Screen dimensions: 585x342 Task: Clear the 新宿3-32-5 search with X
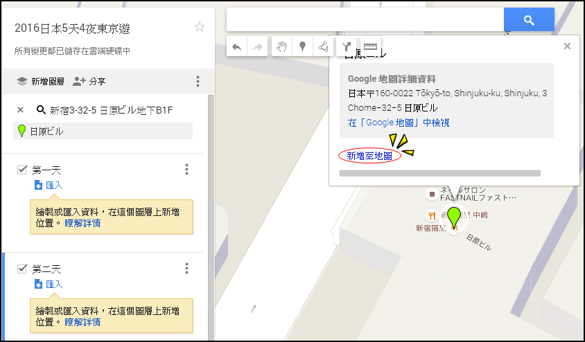(21, 110)
